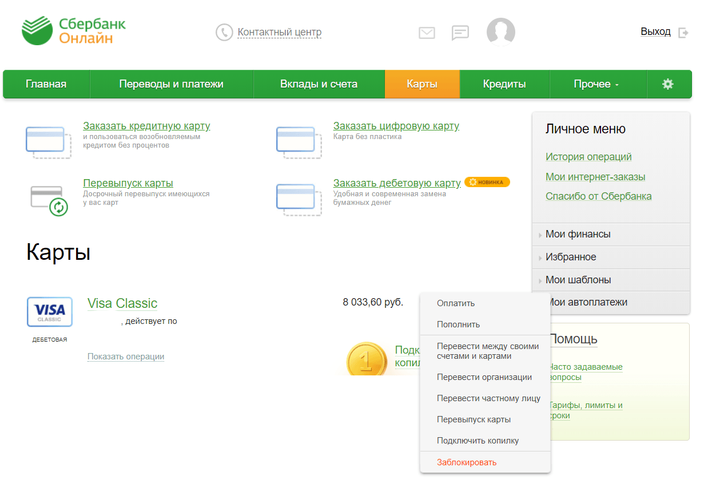Open the Прочее dropdown menu
Image resolution: width=704 pixels, height=499 pixels.
tap(598, 84)
